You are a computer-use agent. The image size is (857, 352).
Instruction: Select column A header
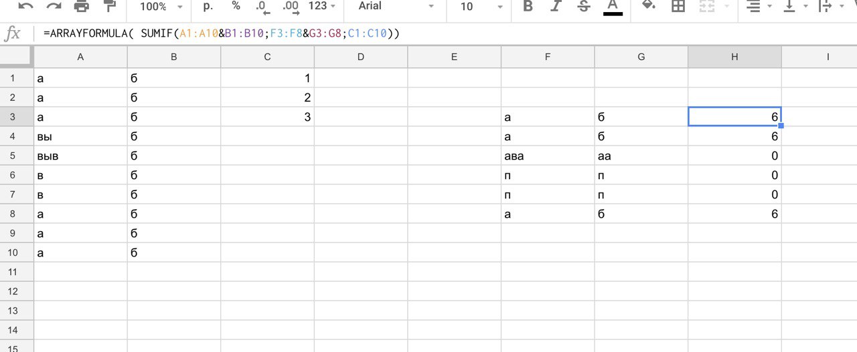[80, 57]
